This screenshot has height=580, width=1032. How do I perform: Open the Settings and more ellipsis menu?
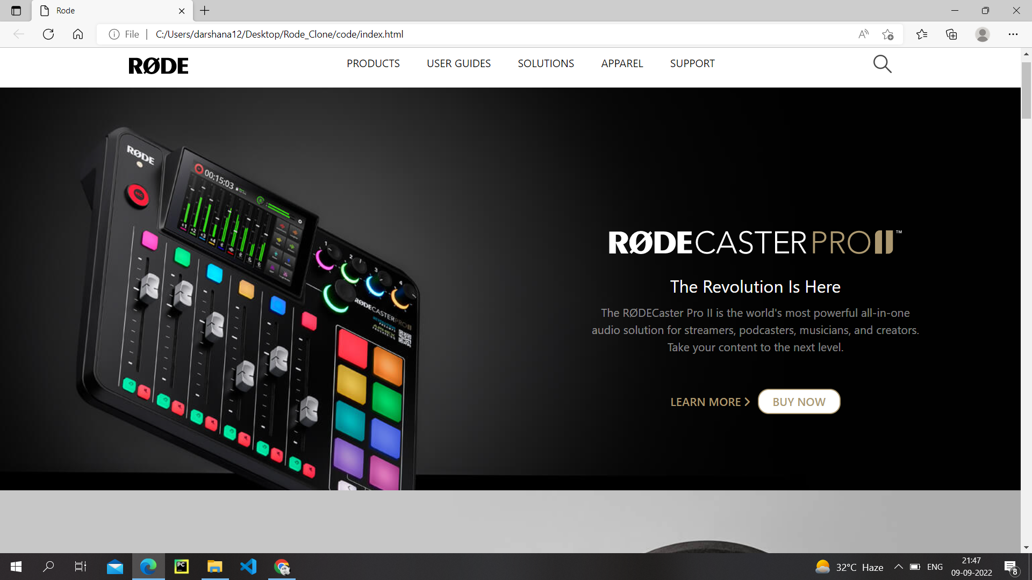[1013, 34]
